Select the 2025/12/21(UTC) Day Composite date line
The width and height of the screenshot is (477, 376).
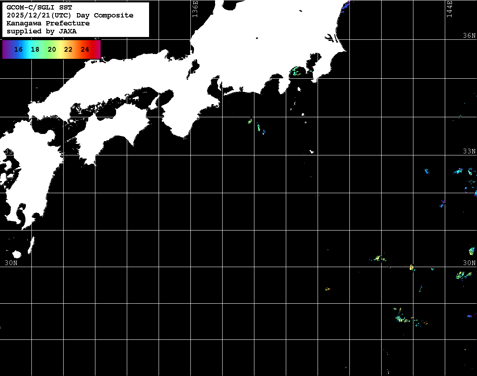[70, 16]
